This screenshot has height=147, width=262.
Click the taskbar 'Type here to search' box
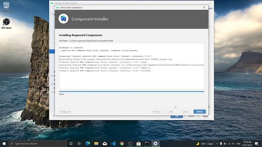(38, 143)
